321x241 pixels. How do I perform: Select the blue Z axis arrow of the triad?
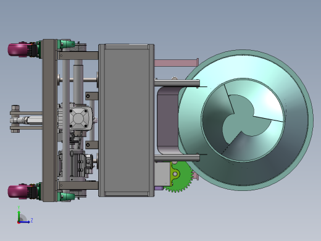click(25, 222)
